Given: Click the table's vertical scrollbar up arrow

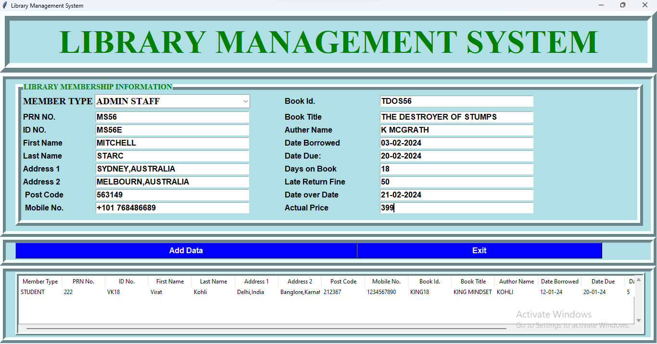Looking at the screenshot, I should point(639,280).
